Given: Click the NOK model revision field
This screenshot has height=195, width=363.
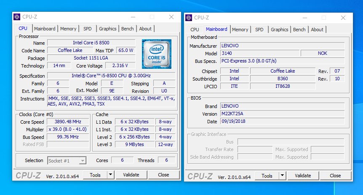Looking at the screenshot, I should (x=323, y=53).
